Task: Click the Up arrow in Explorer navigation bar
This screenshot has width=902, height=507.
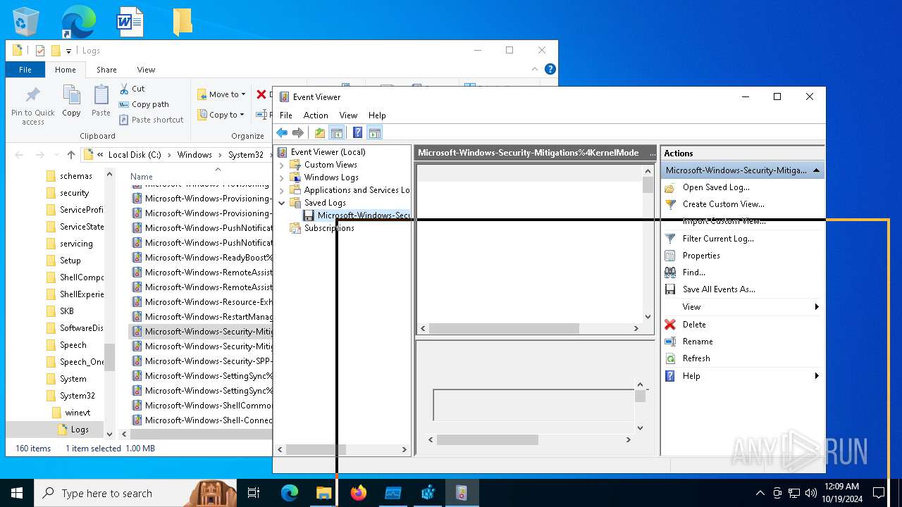Action: (70, 155)
